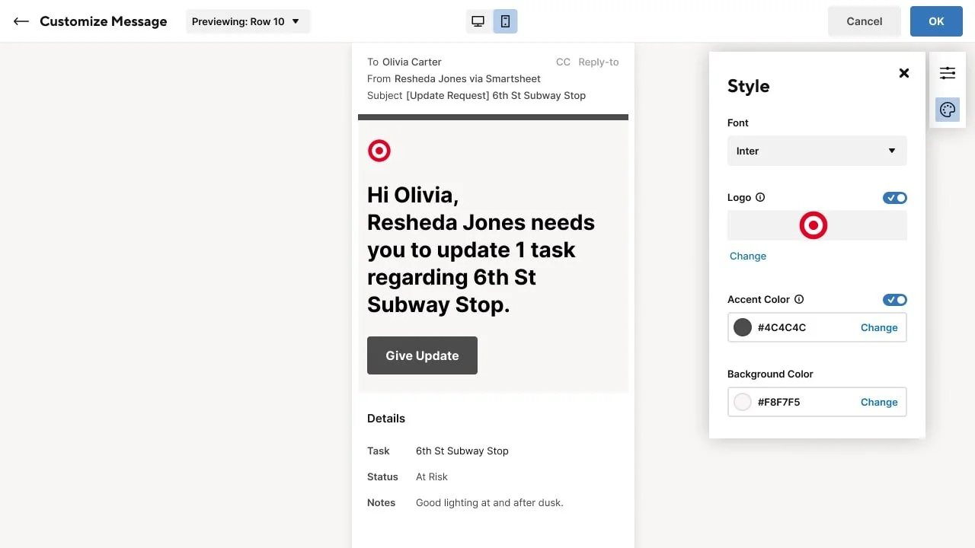Click the light background color swatch
Viewport: 975px width, 548px height.
tap(743, 402)
